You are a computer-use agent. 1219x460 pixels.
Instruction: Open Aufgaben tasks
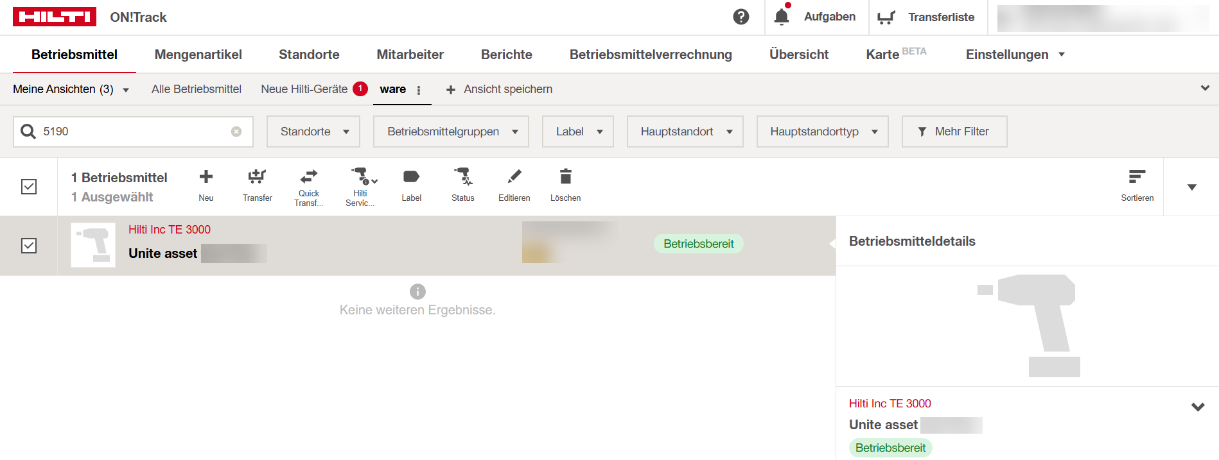829,17
